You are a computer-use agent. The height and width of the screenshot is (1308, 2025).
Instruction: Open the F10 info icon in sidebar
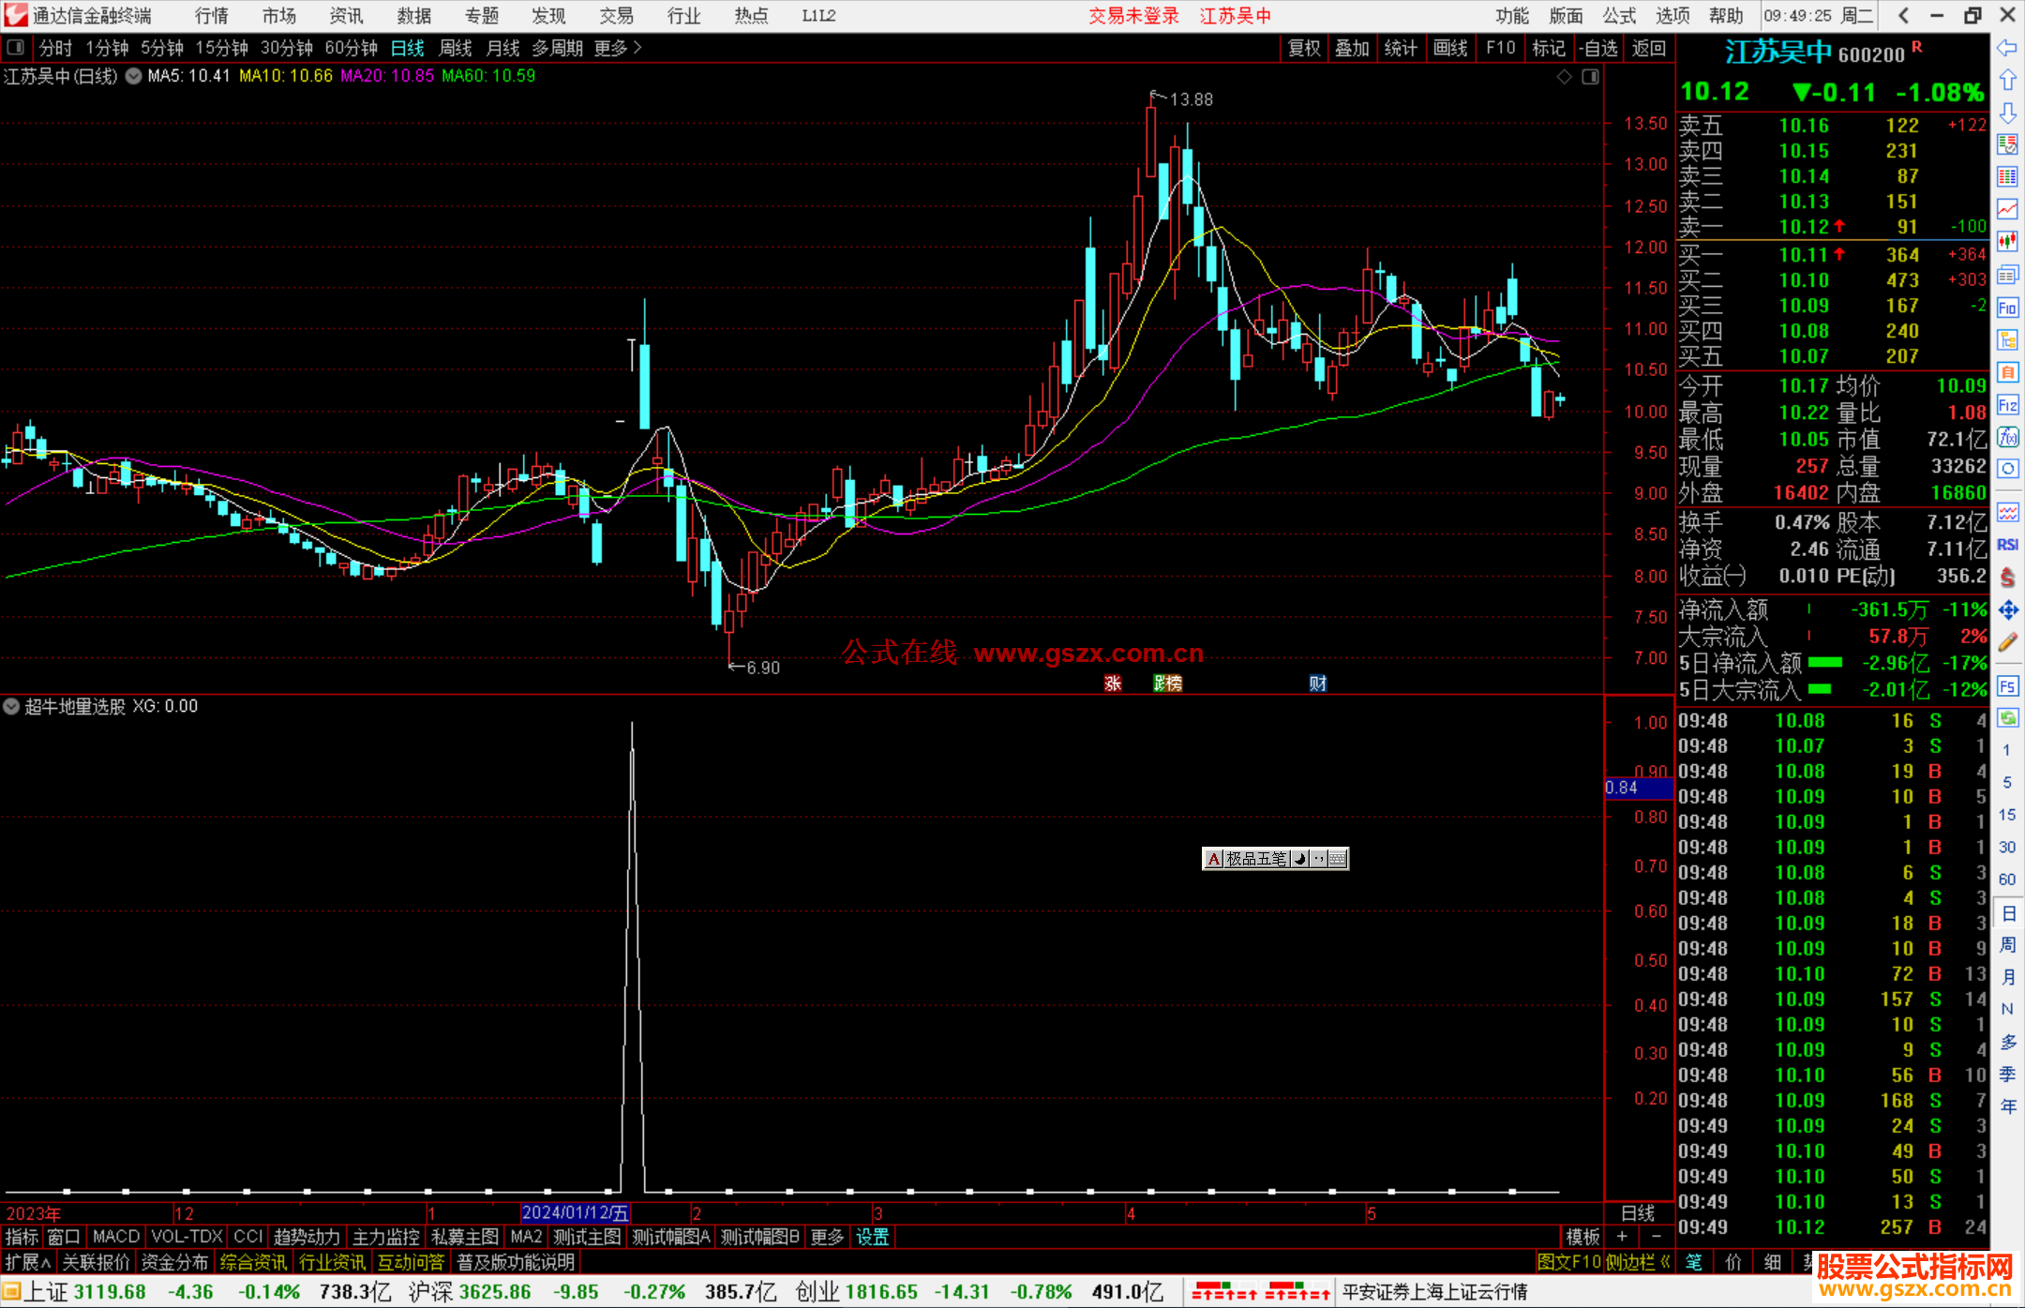pos(2007,308)
